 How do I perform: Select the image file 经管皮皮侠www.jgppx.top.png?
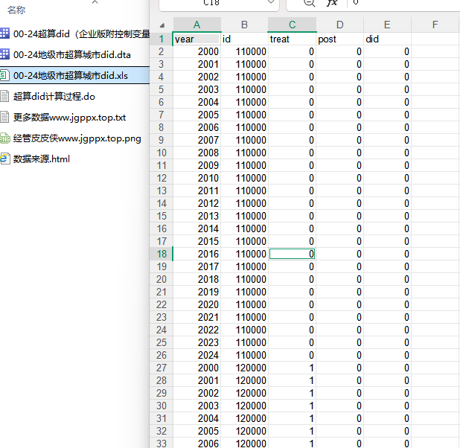coord(77,138)
